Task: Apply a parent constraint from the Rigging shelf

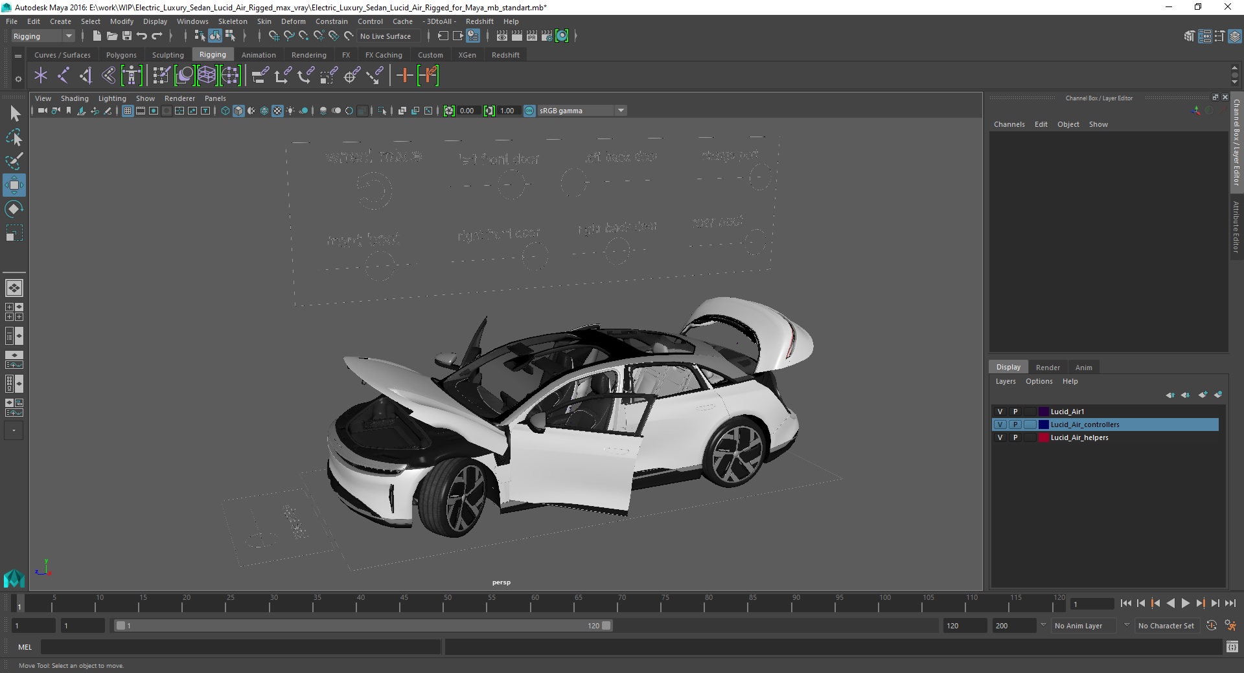Action: [260, 76]
